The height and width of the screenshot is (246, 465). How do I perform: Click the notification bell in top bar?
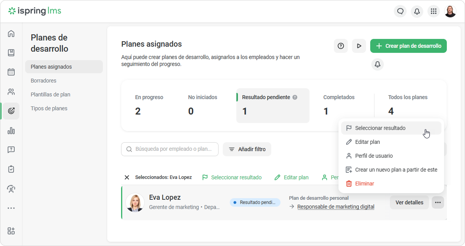pos(417,11)
